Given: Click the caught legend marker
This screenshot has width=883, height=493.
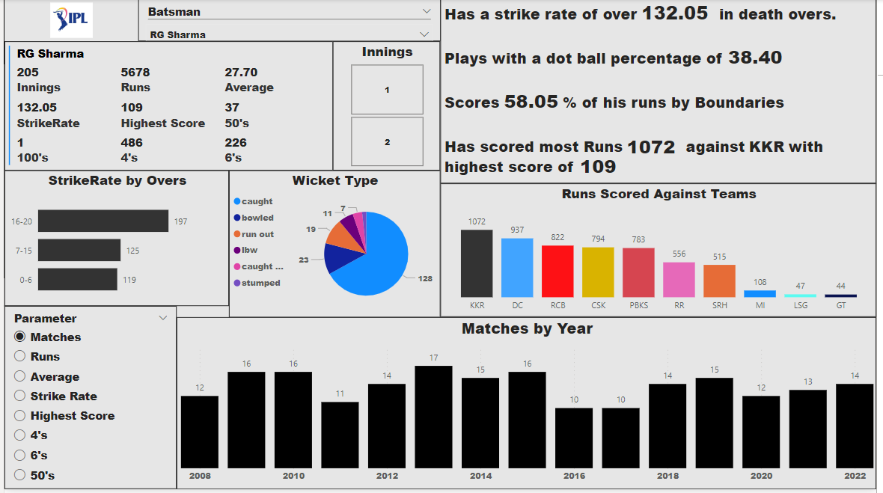Looking at the screenshot, I should pyautogui.click(x=237, y=200).
